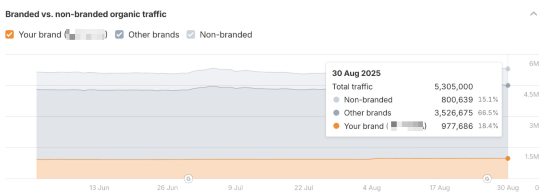The image size is (543, 196).
Task: Click the Total traffic value 5,305,000
Action: 454,87
